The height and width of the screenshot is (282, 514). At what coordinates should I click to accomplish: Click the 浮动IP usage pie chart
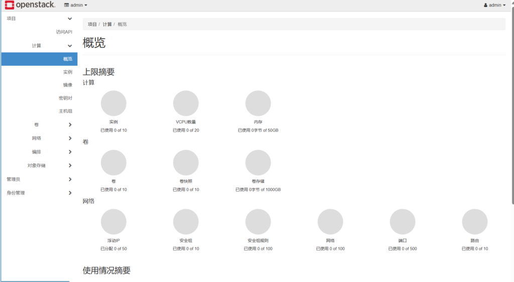113,222
